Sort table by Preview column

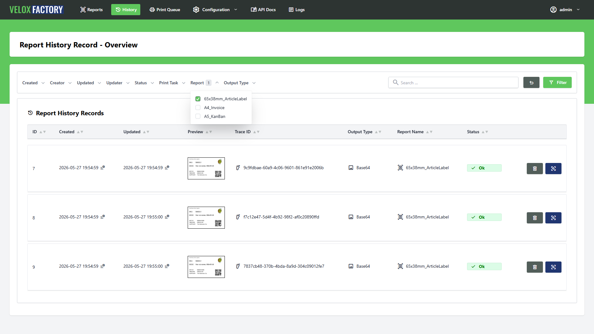(x=200, y=132)
